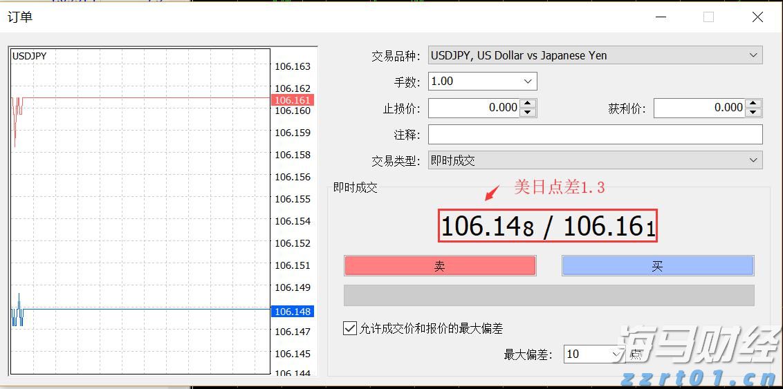Image resolution: width=783 pixels, height=389 pixels.
Task: Decrease 止损价 with the down arrow
Action: pos(528,112)
